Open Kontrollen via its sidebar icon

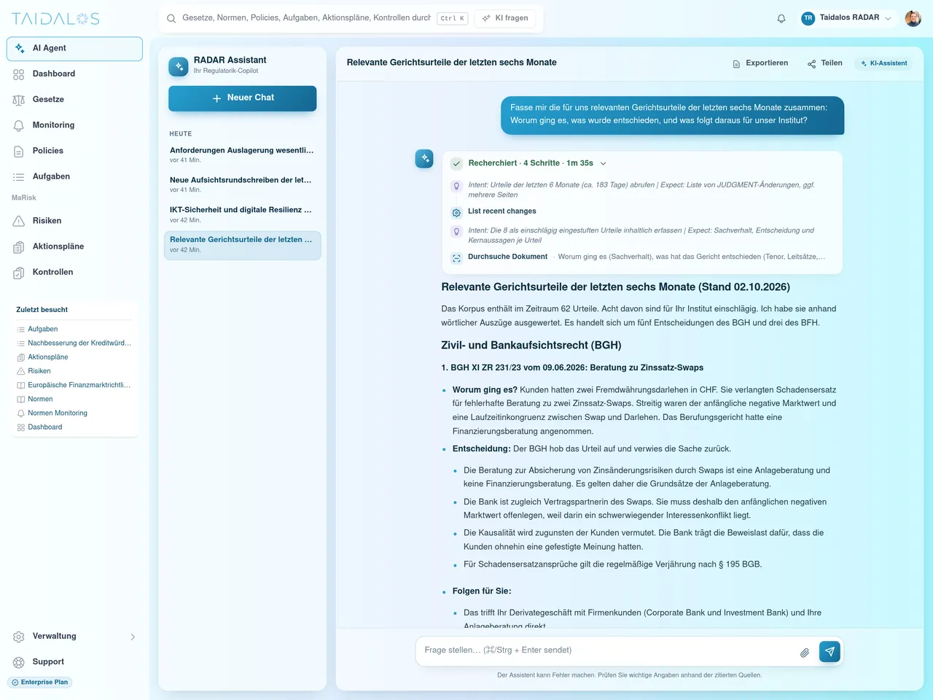19,273
